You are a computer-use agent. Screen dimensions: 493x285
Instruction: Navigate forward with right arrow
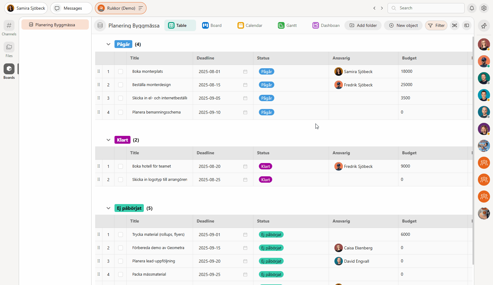pyautogui.click(x=382, y=8)
